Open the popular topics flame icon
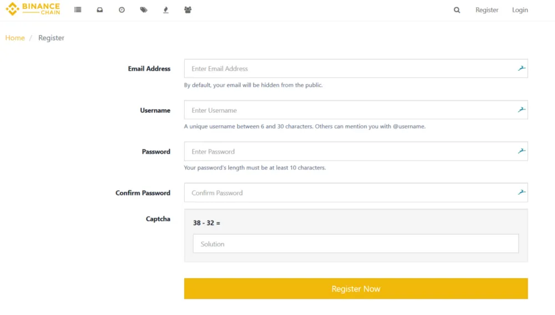This screenshot has height=315, width=555. 165,10
